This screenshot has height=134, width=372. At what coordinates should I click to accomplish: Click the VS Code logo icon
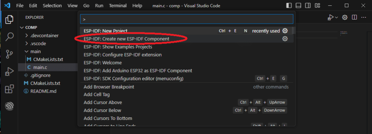(7, 5)
